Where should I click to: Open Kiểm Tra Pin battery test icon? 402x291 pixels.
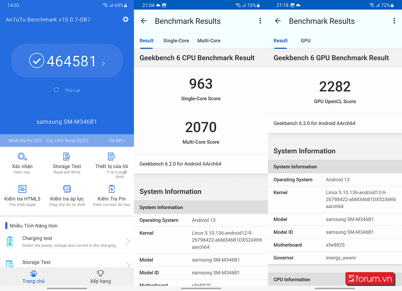coord(112,189)
